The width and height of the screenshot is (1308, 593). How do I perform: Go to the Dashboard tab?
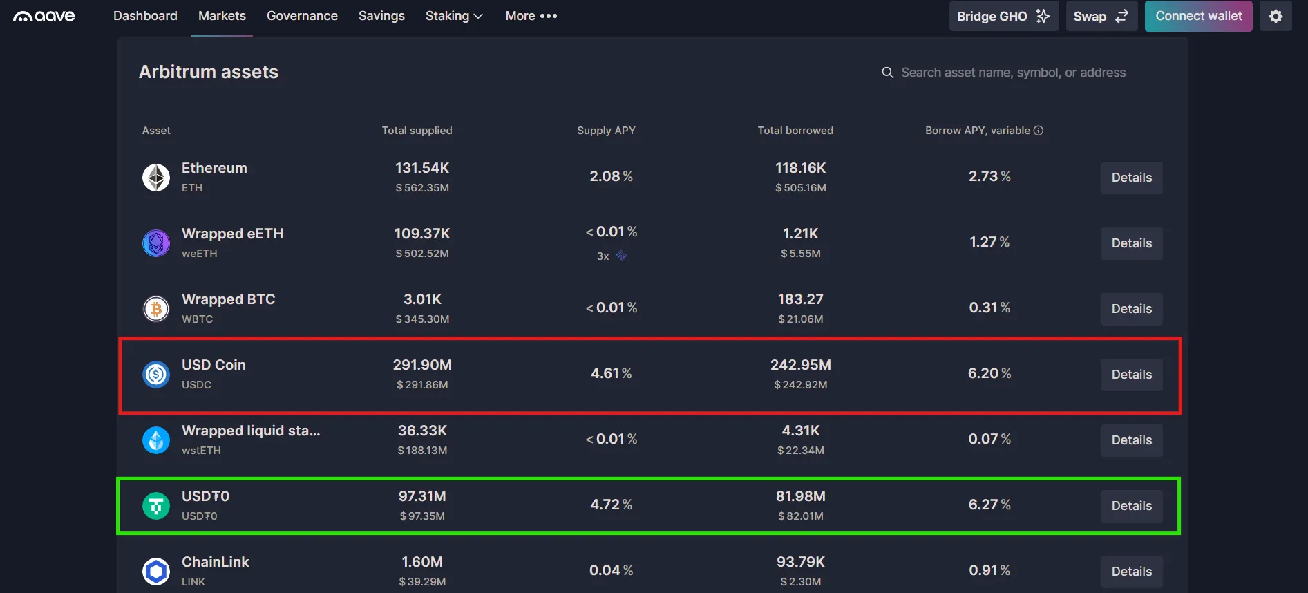coord(145,16)
